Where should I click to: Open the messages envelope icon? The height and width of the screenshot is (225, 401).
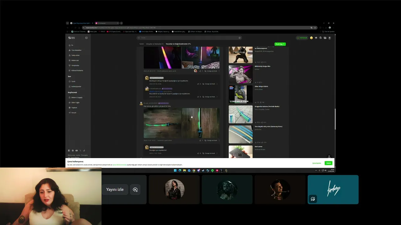(x=325, y=38)
